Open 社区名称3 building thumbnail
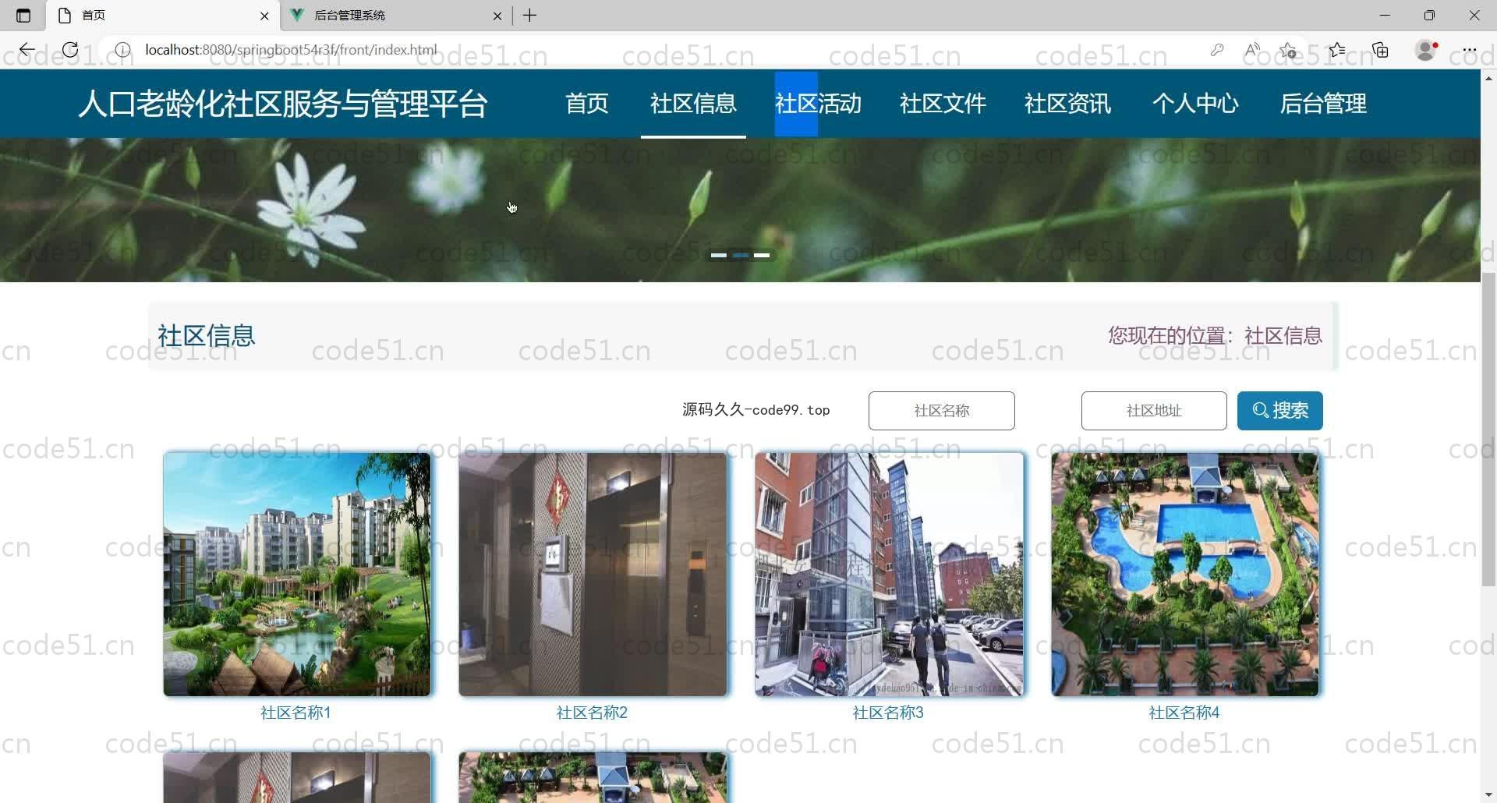Viewport: 1497px width, 803px height. click(x=889, y=575)
